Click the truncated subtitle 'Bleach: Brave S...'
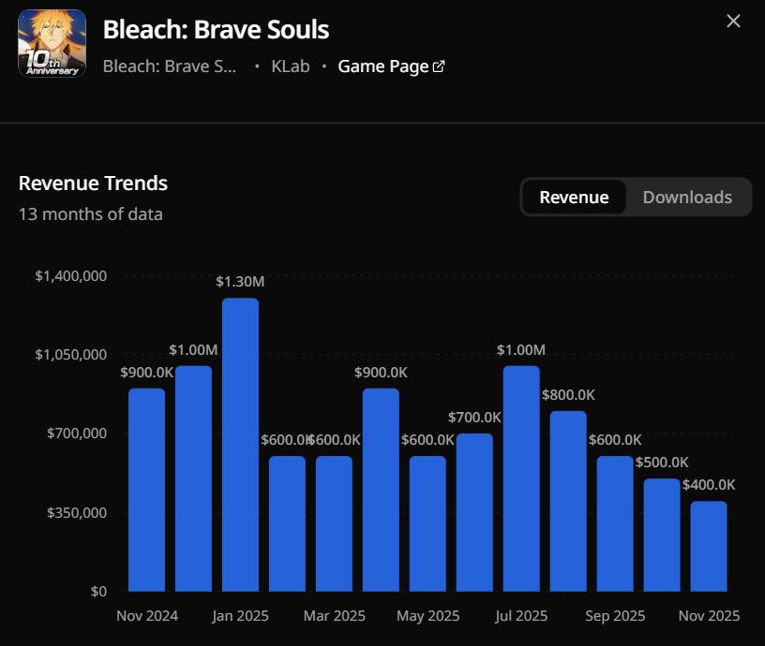The height and width of the screenshot is (646, 765). click(x=170, y=66)
